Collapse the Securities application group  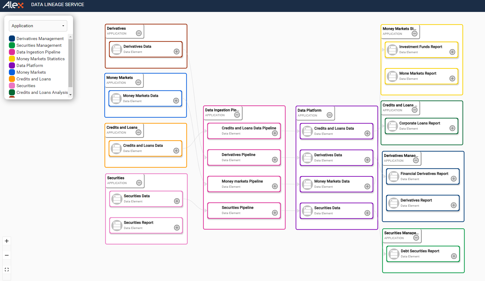[139, 183]
